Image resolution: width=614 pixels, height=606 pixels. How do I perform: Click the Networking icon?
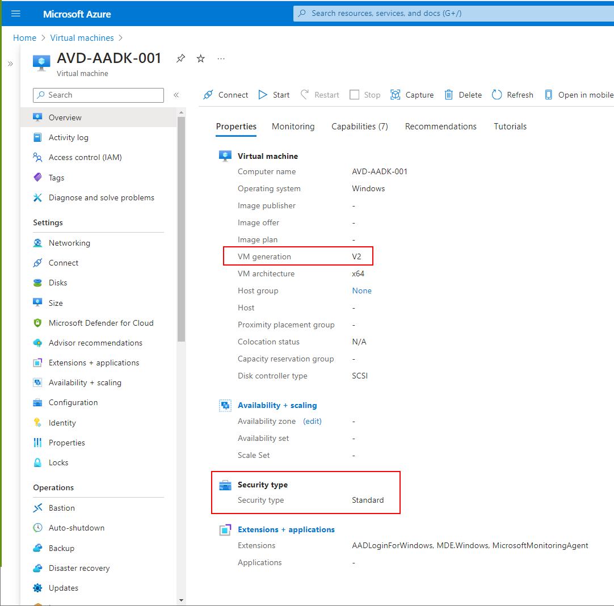[37, 243]
